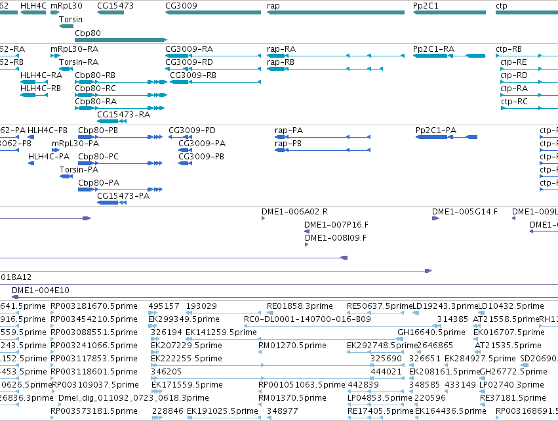Open the ctp gene label
558x421 pixels.
[502, 6]
